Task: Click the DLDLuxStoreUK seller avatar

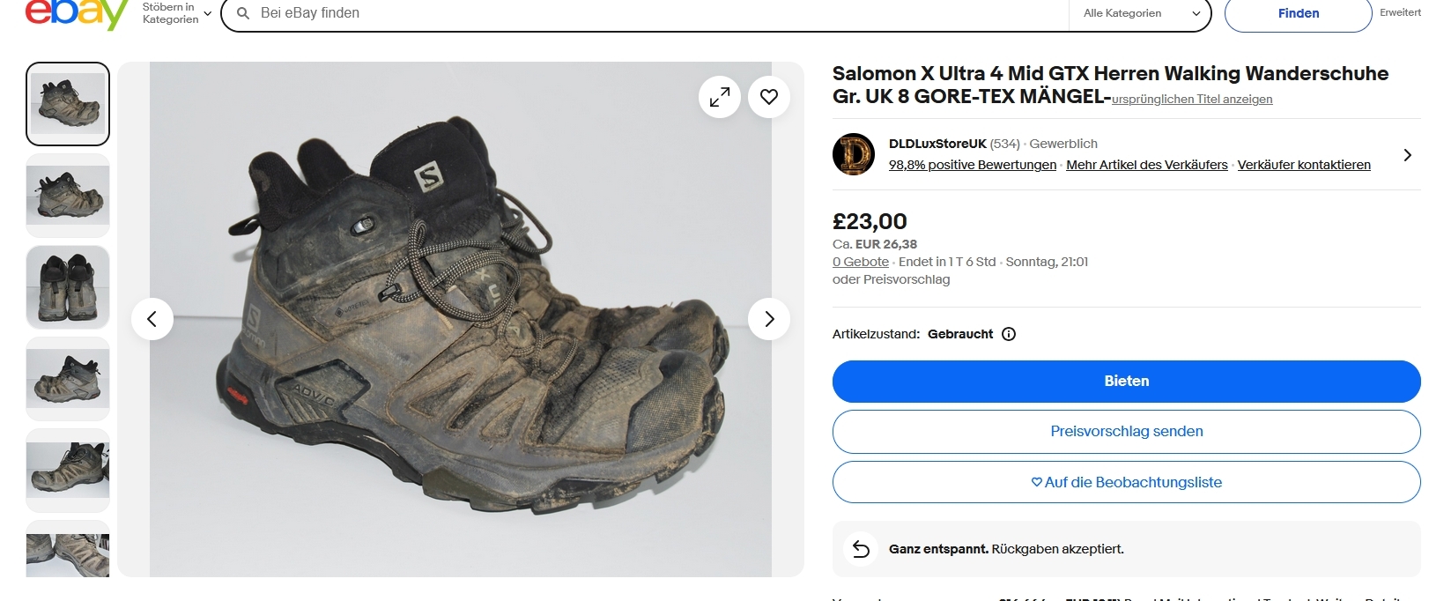Action: coord(854,154)
